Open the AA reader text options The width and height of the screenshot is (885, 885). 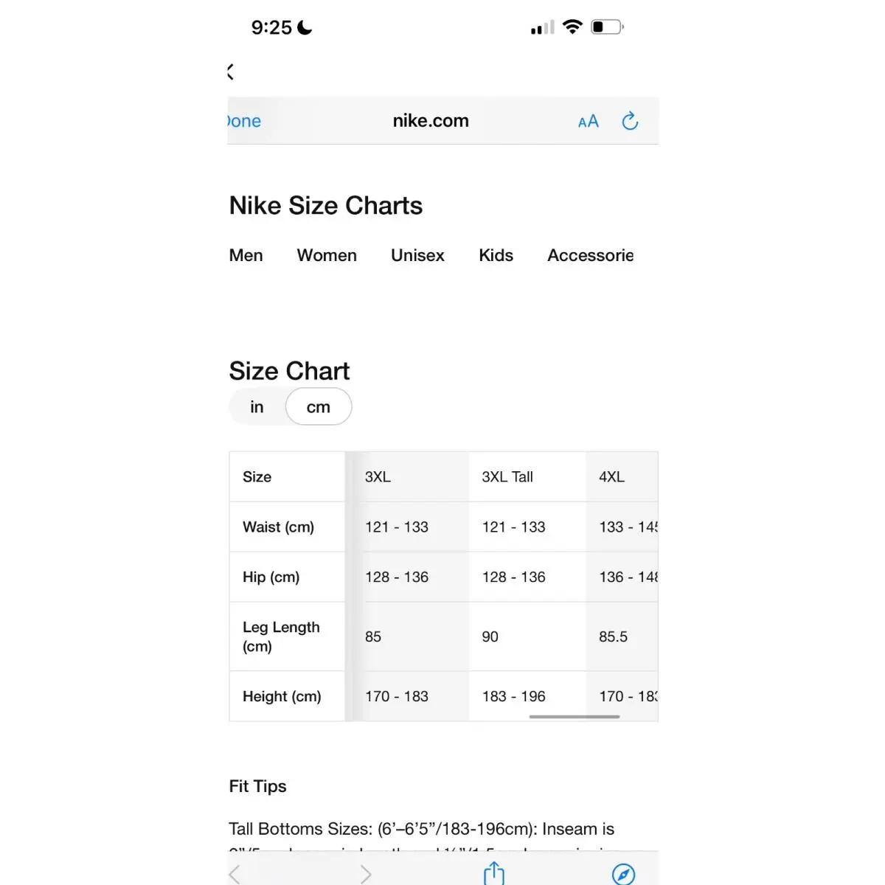click(588, 122)
